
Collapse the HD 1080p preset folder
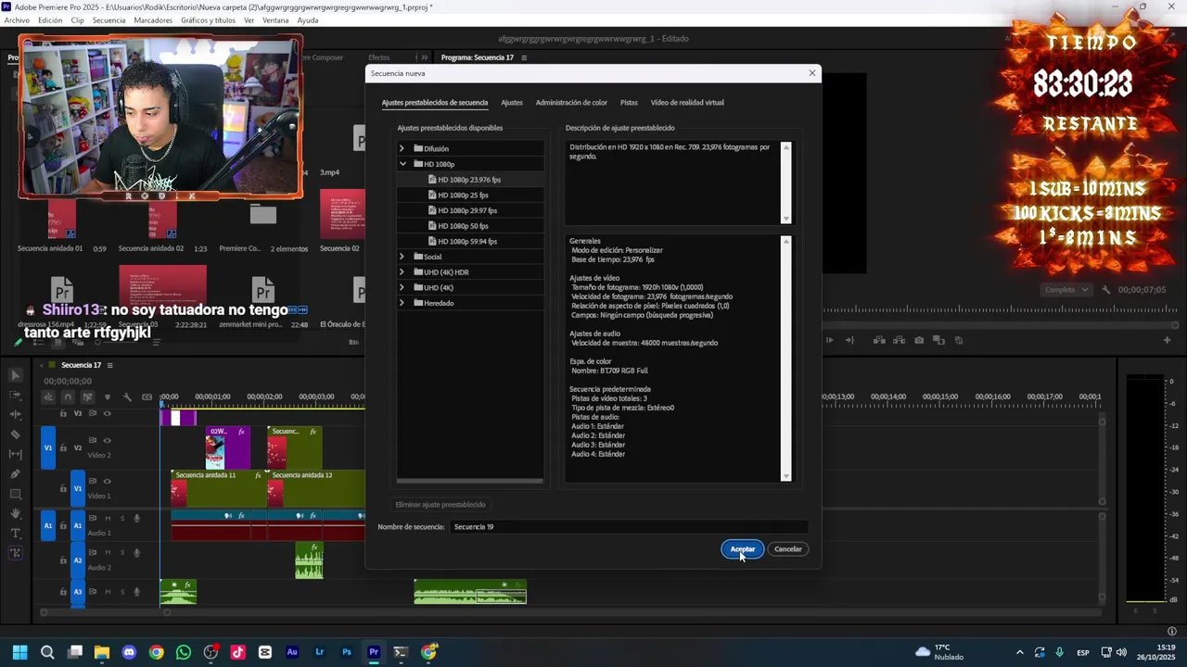(402, 164)
